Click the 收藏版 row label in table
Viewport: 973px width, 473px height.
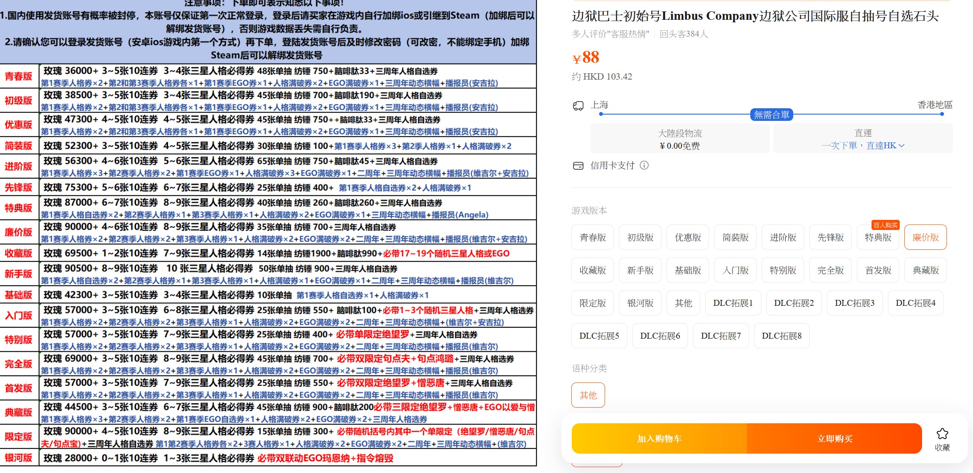(19, 253)
